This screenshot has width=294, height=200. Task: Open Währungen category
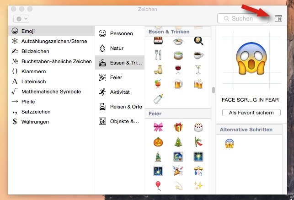pyautogui.click(x=52, y=122)
